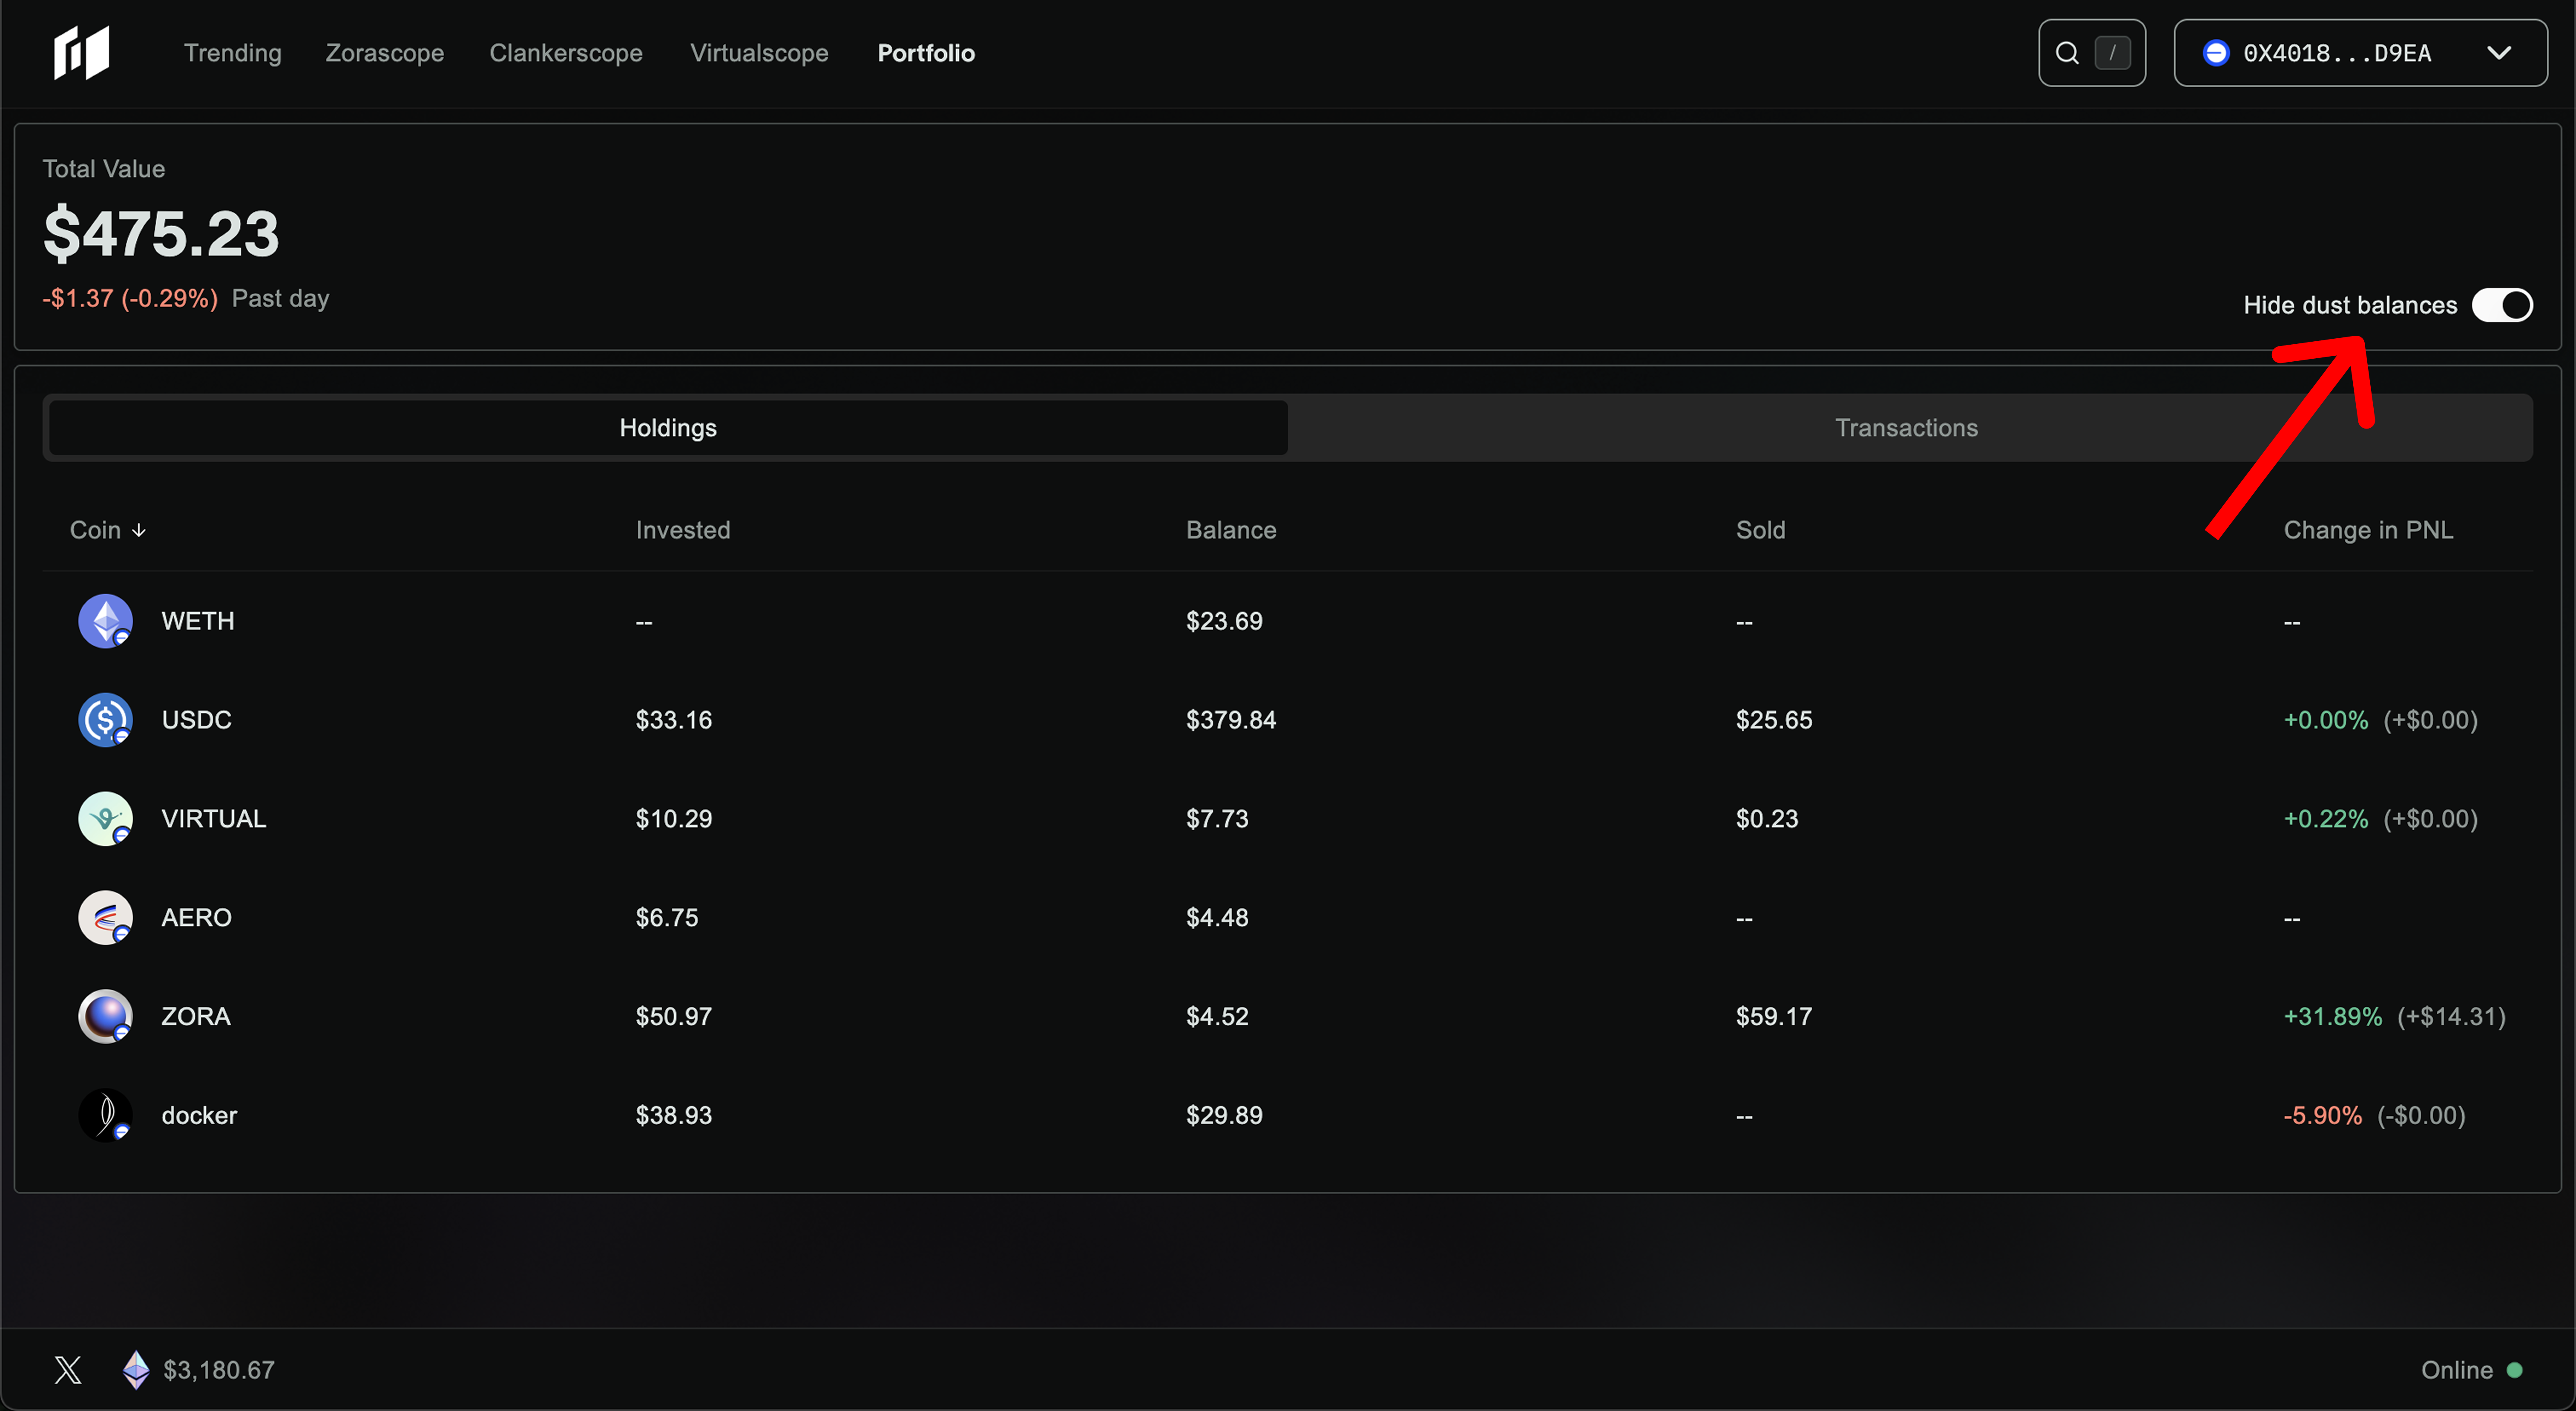Open the Trending page
2576x1411 pixels.
(232, 53)
